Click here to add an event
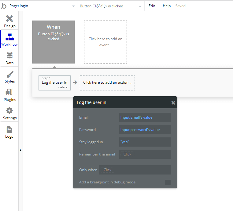The image size is (233, 211). pos(105,42)
